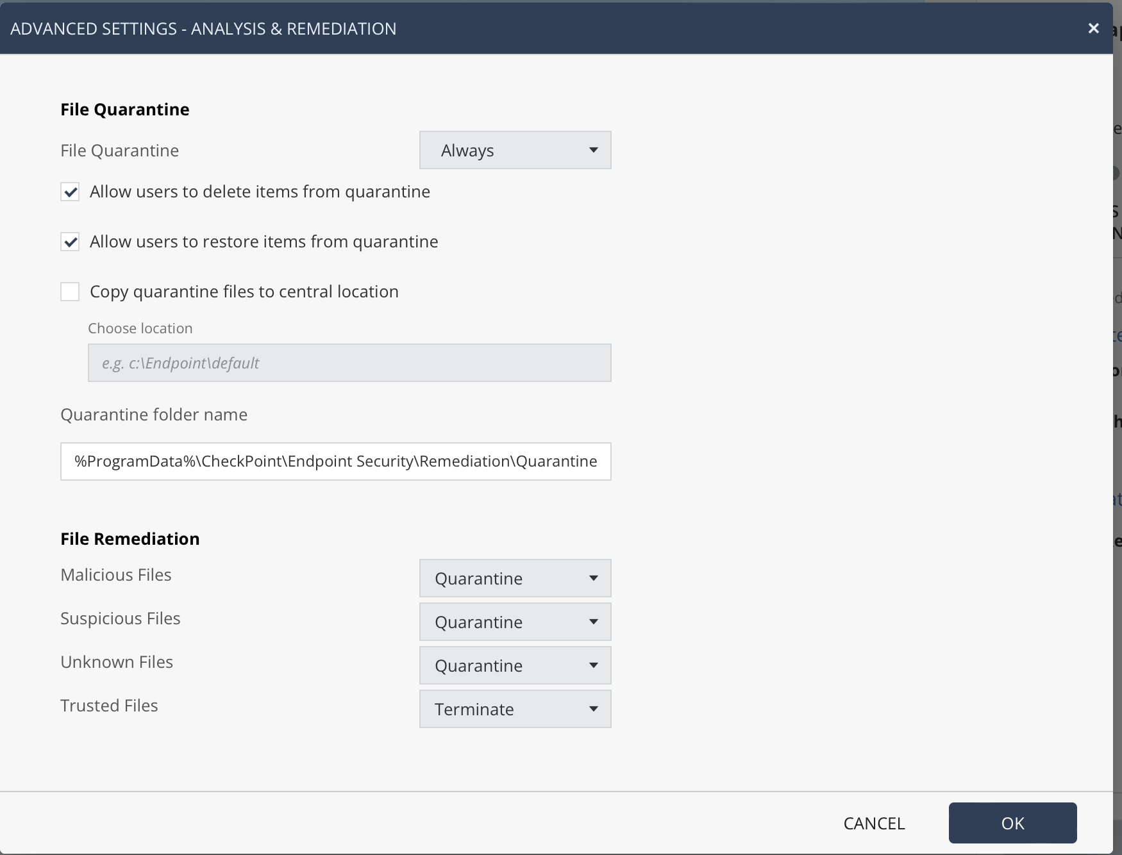Toggle Allow users to restore items from quarantine
This screenshot has height=855, width=1122.
[x=70, y=242]
